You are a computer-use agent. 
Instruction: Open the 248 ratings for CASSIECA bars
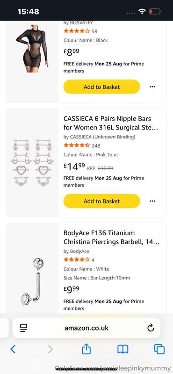pos(96,145)
